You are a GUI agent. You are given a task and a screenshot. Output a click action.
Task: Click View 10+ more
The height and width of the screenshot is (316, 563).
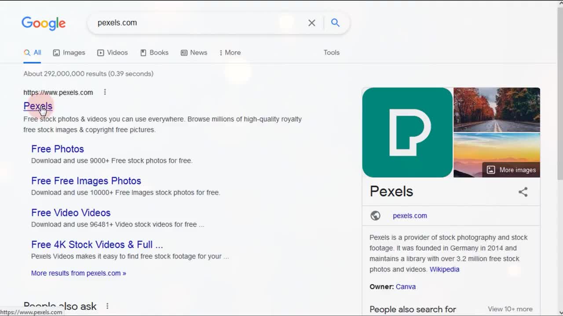[x=510, y=309]
